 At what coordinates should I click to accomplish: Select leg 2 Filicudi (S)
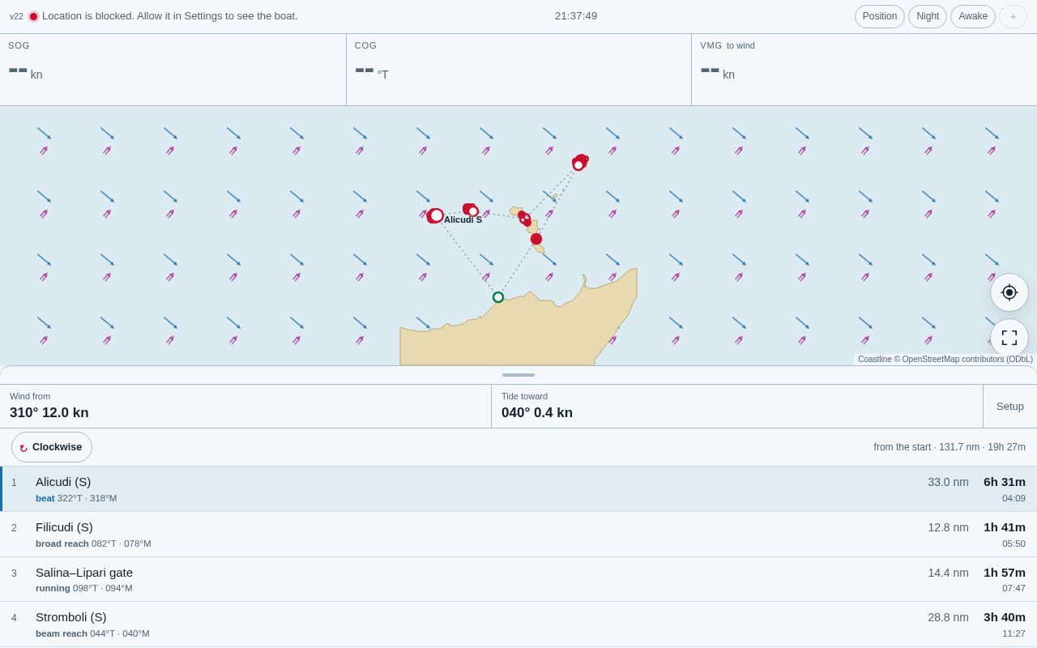click(518, 535)
